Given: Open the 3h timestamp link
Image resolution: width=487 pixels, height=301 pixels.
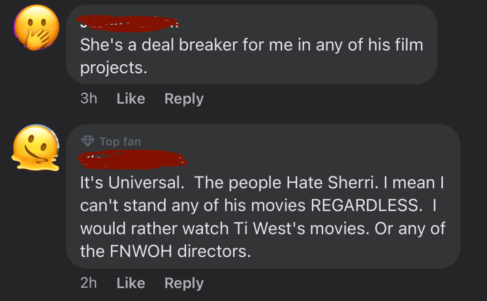Looking at the screenshot, I should click(x=89, y=99).
